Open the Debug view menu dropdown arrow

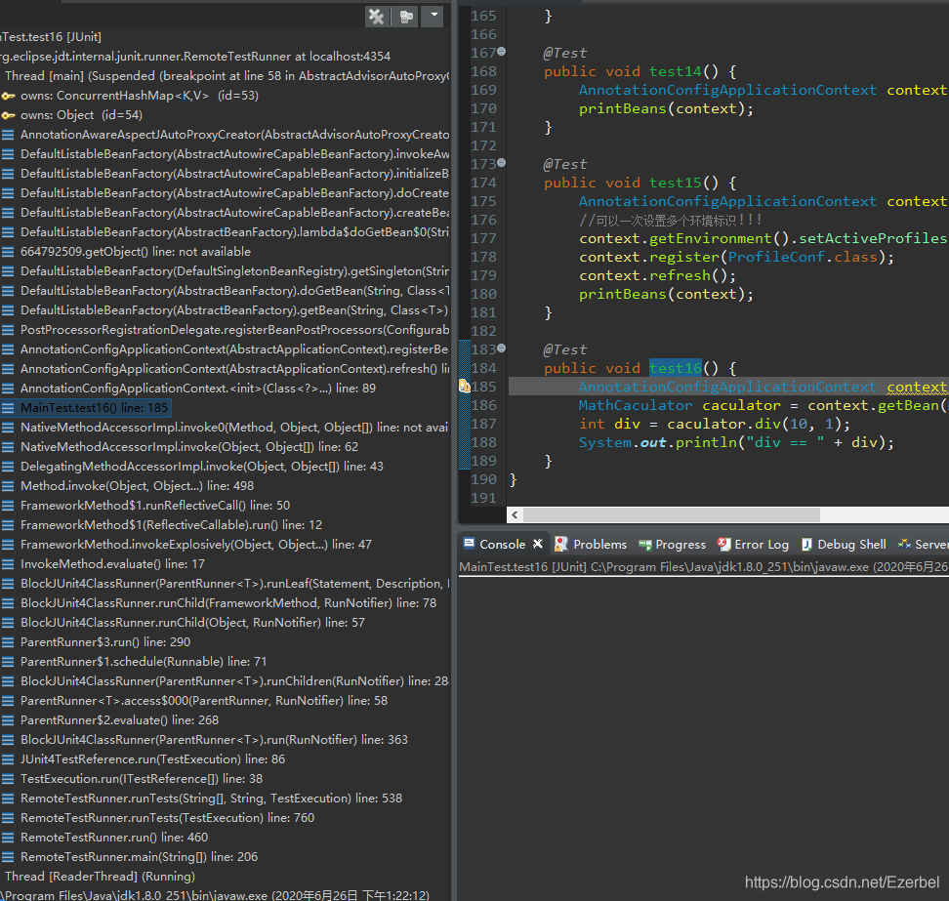coord(433,15)
